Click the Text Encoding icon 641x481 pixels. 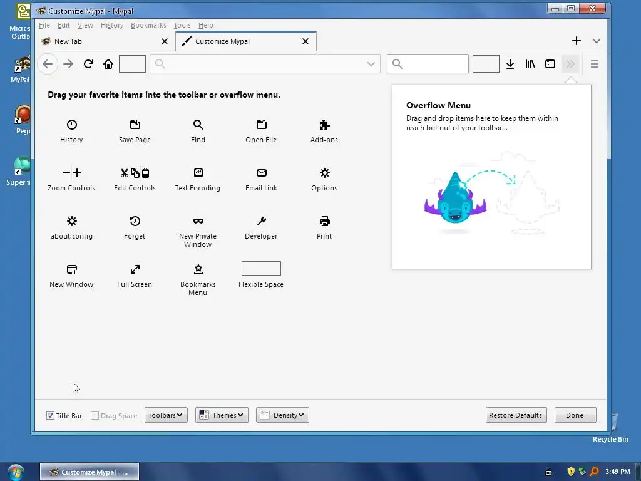pyautogui.click(x=198, y=173)
